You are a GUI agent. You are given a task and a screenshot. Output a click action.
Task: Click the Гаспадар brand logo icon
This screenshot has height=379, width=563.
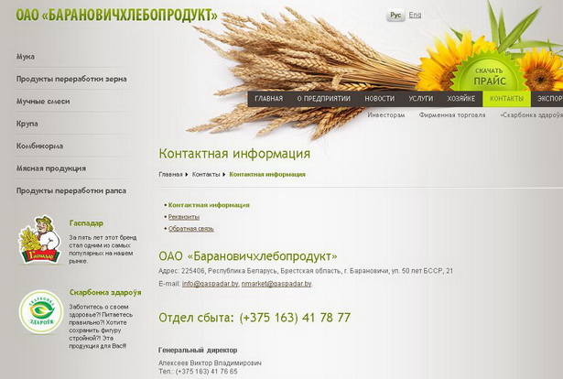(x=38, y=241)
